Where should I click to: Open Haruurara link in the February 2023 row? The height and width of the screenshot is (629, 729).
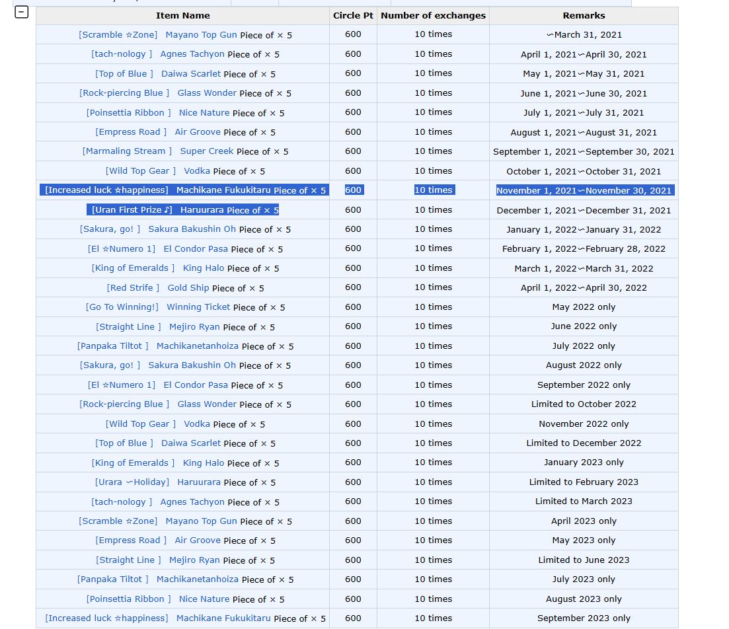198,482
